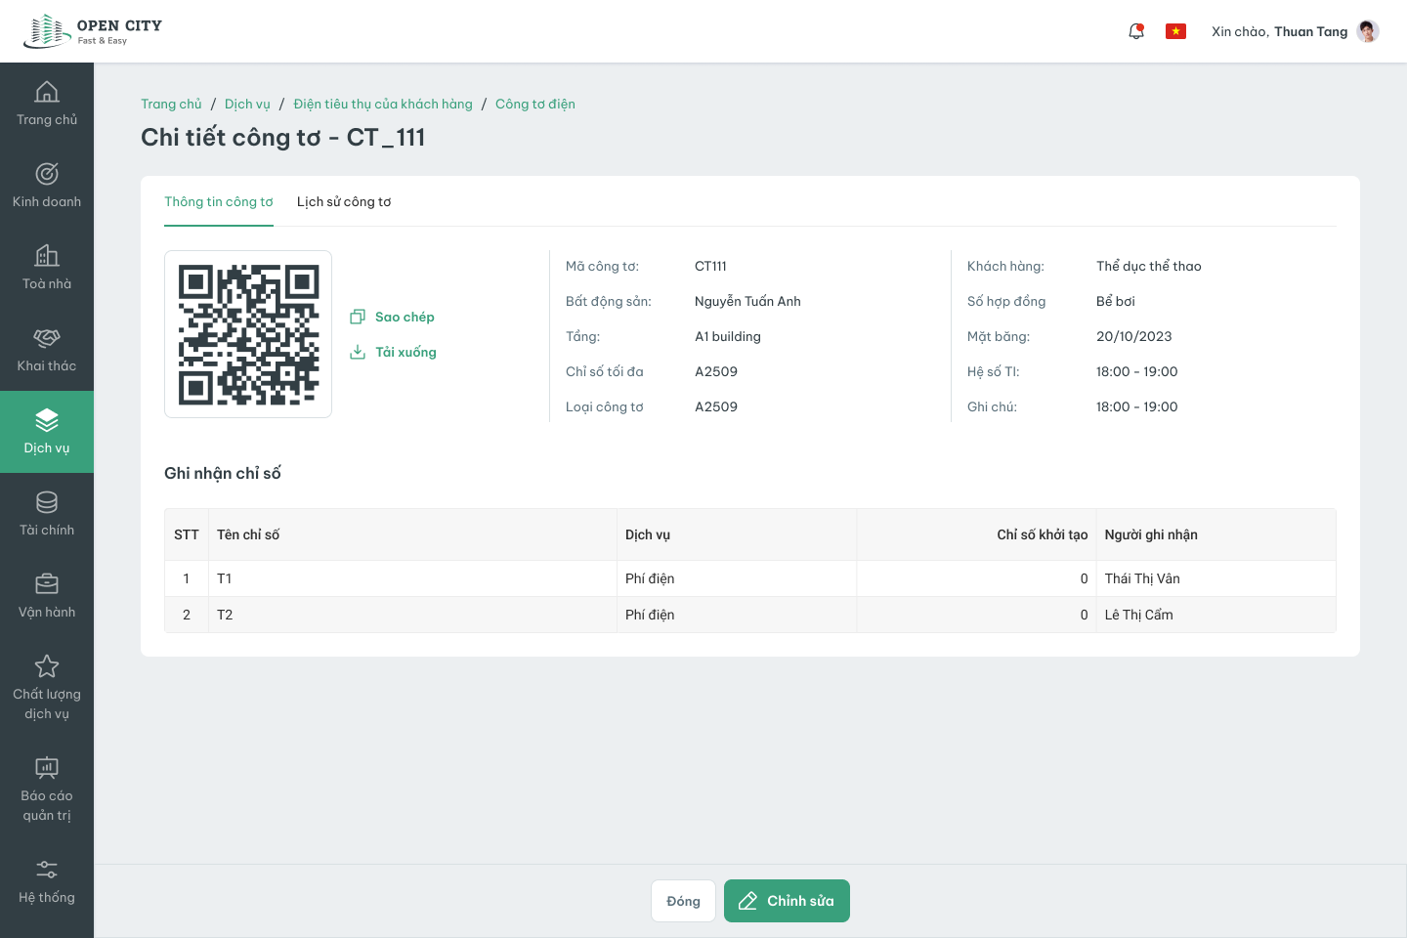Click Phí điện in the T2 row
The width and height of the screenshot is (1407, 938).
[x=650, y=615]
